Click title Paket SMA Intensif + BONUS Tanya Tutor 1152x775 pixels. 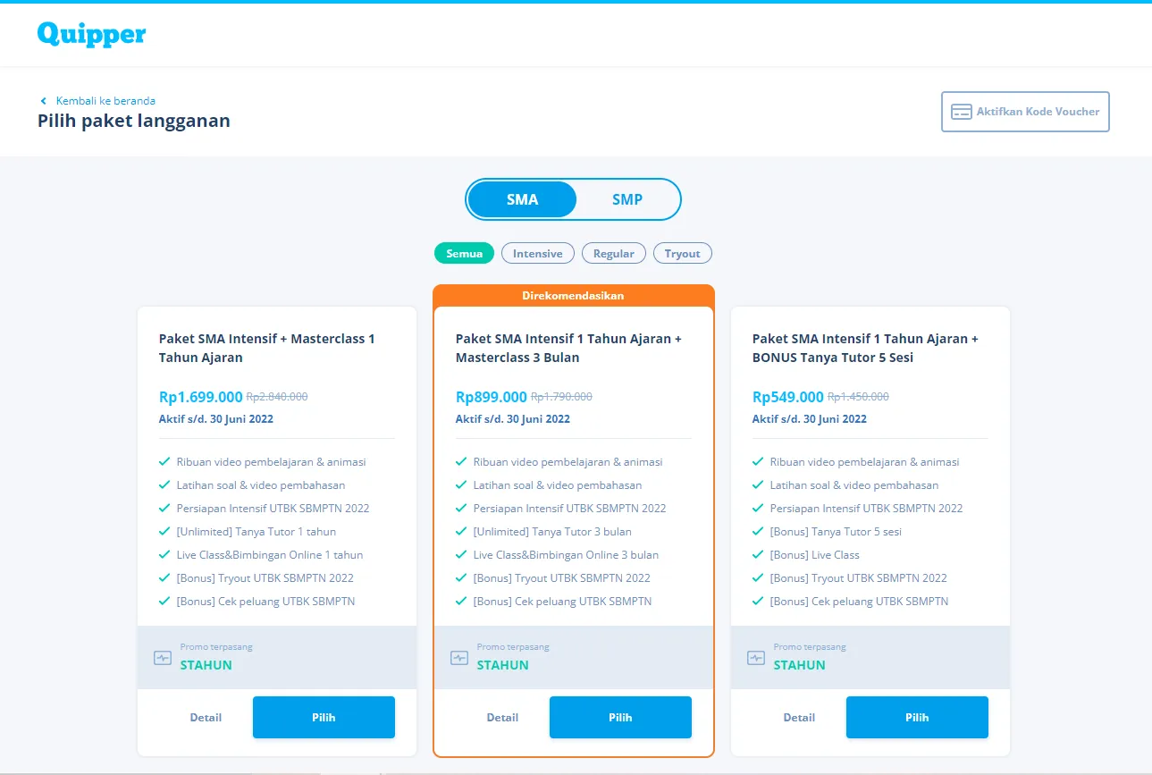tap(865, 349)
